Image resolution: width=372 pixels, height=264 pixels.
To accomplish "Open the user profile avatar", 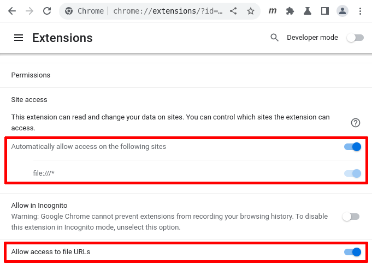I will [343, 11].
